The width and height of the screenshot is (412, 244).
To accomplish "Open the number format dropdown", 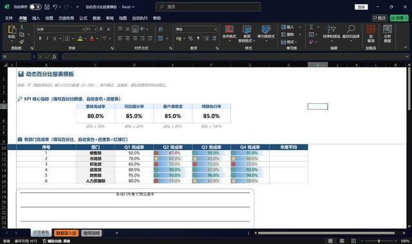I will [x=215, y=29].
